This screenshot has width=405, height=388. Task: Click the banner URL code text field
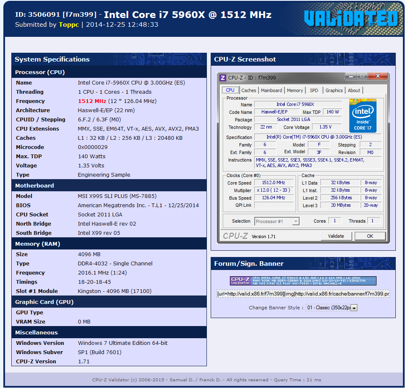point(303,294)
